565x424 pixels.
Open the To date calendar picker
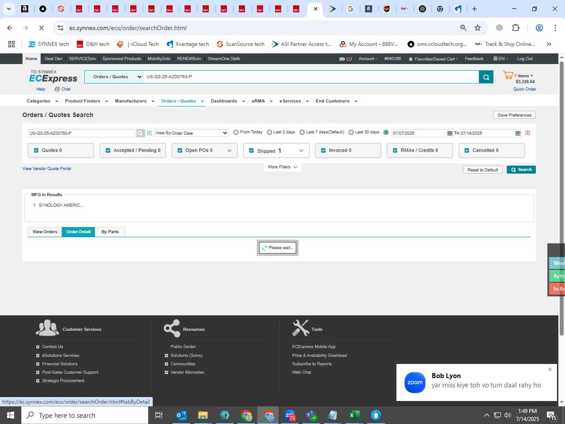(x=518, y=133)
